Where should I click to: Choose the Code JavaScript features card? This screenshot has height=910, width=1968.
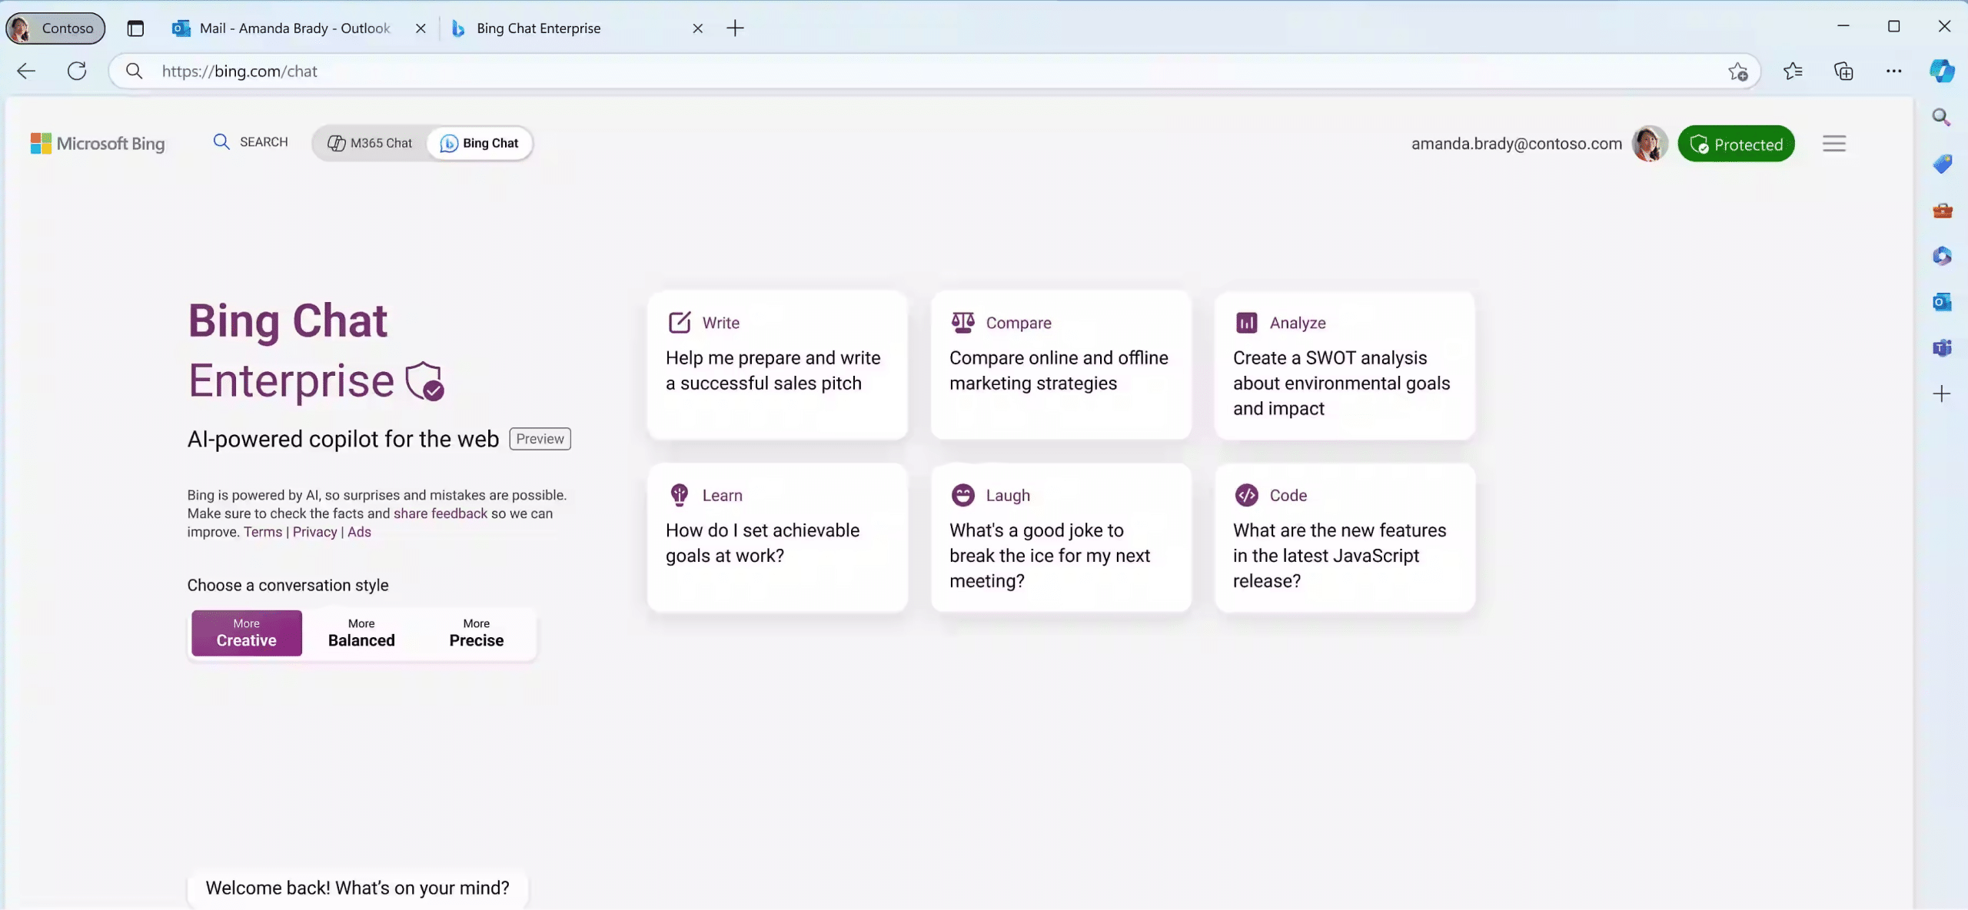point(1345,538)
